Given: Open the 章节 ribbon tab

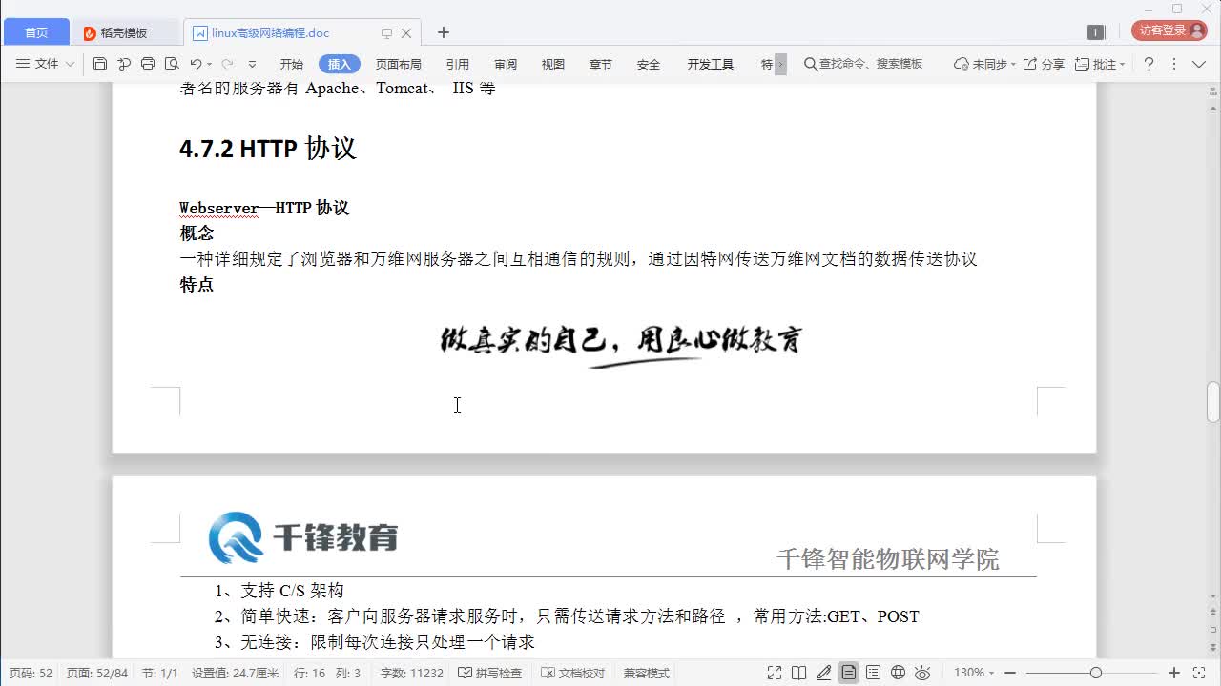Looking at the screenshot, I should pos(601,64).
